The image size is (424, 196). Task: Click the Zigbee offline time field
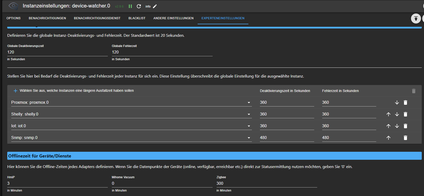[x=267, y=183]
